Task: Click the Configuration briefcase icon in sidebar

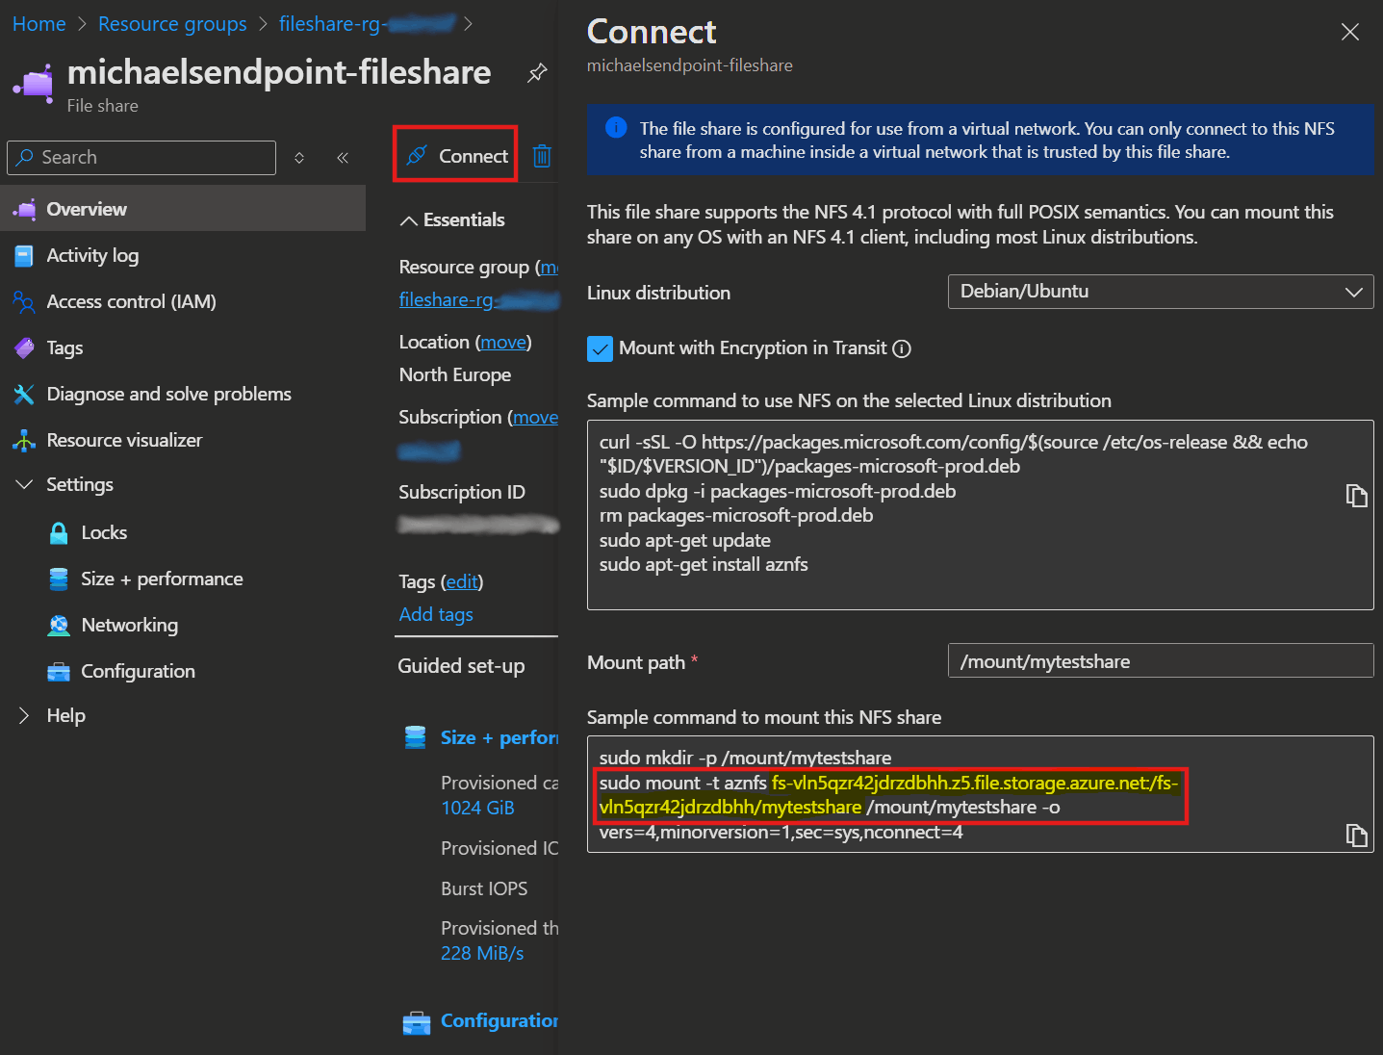Action: point(59,671)
